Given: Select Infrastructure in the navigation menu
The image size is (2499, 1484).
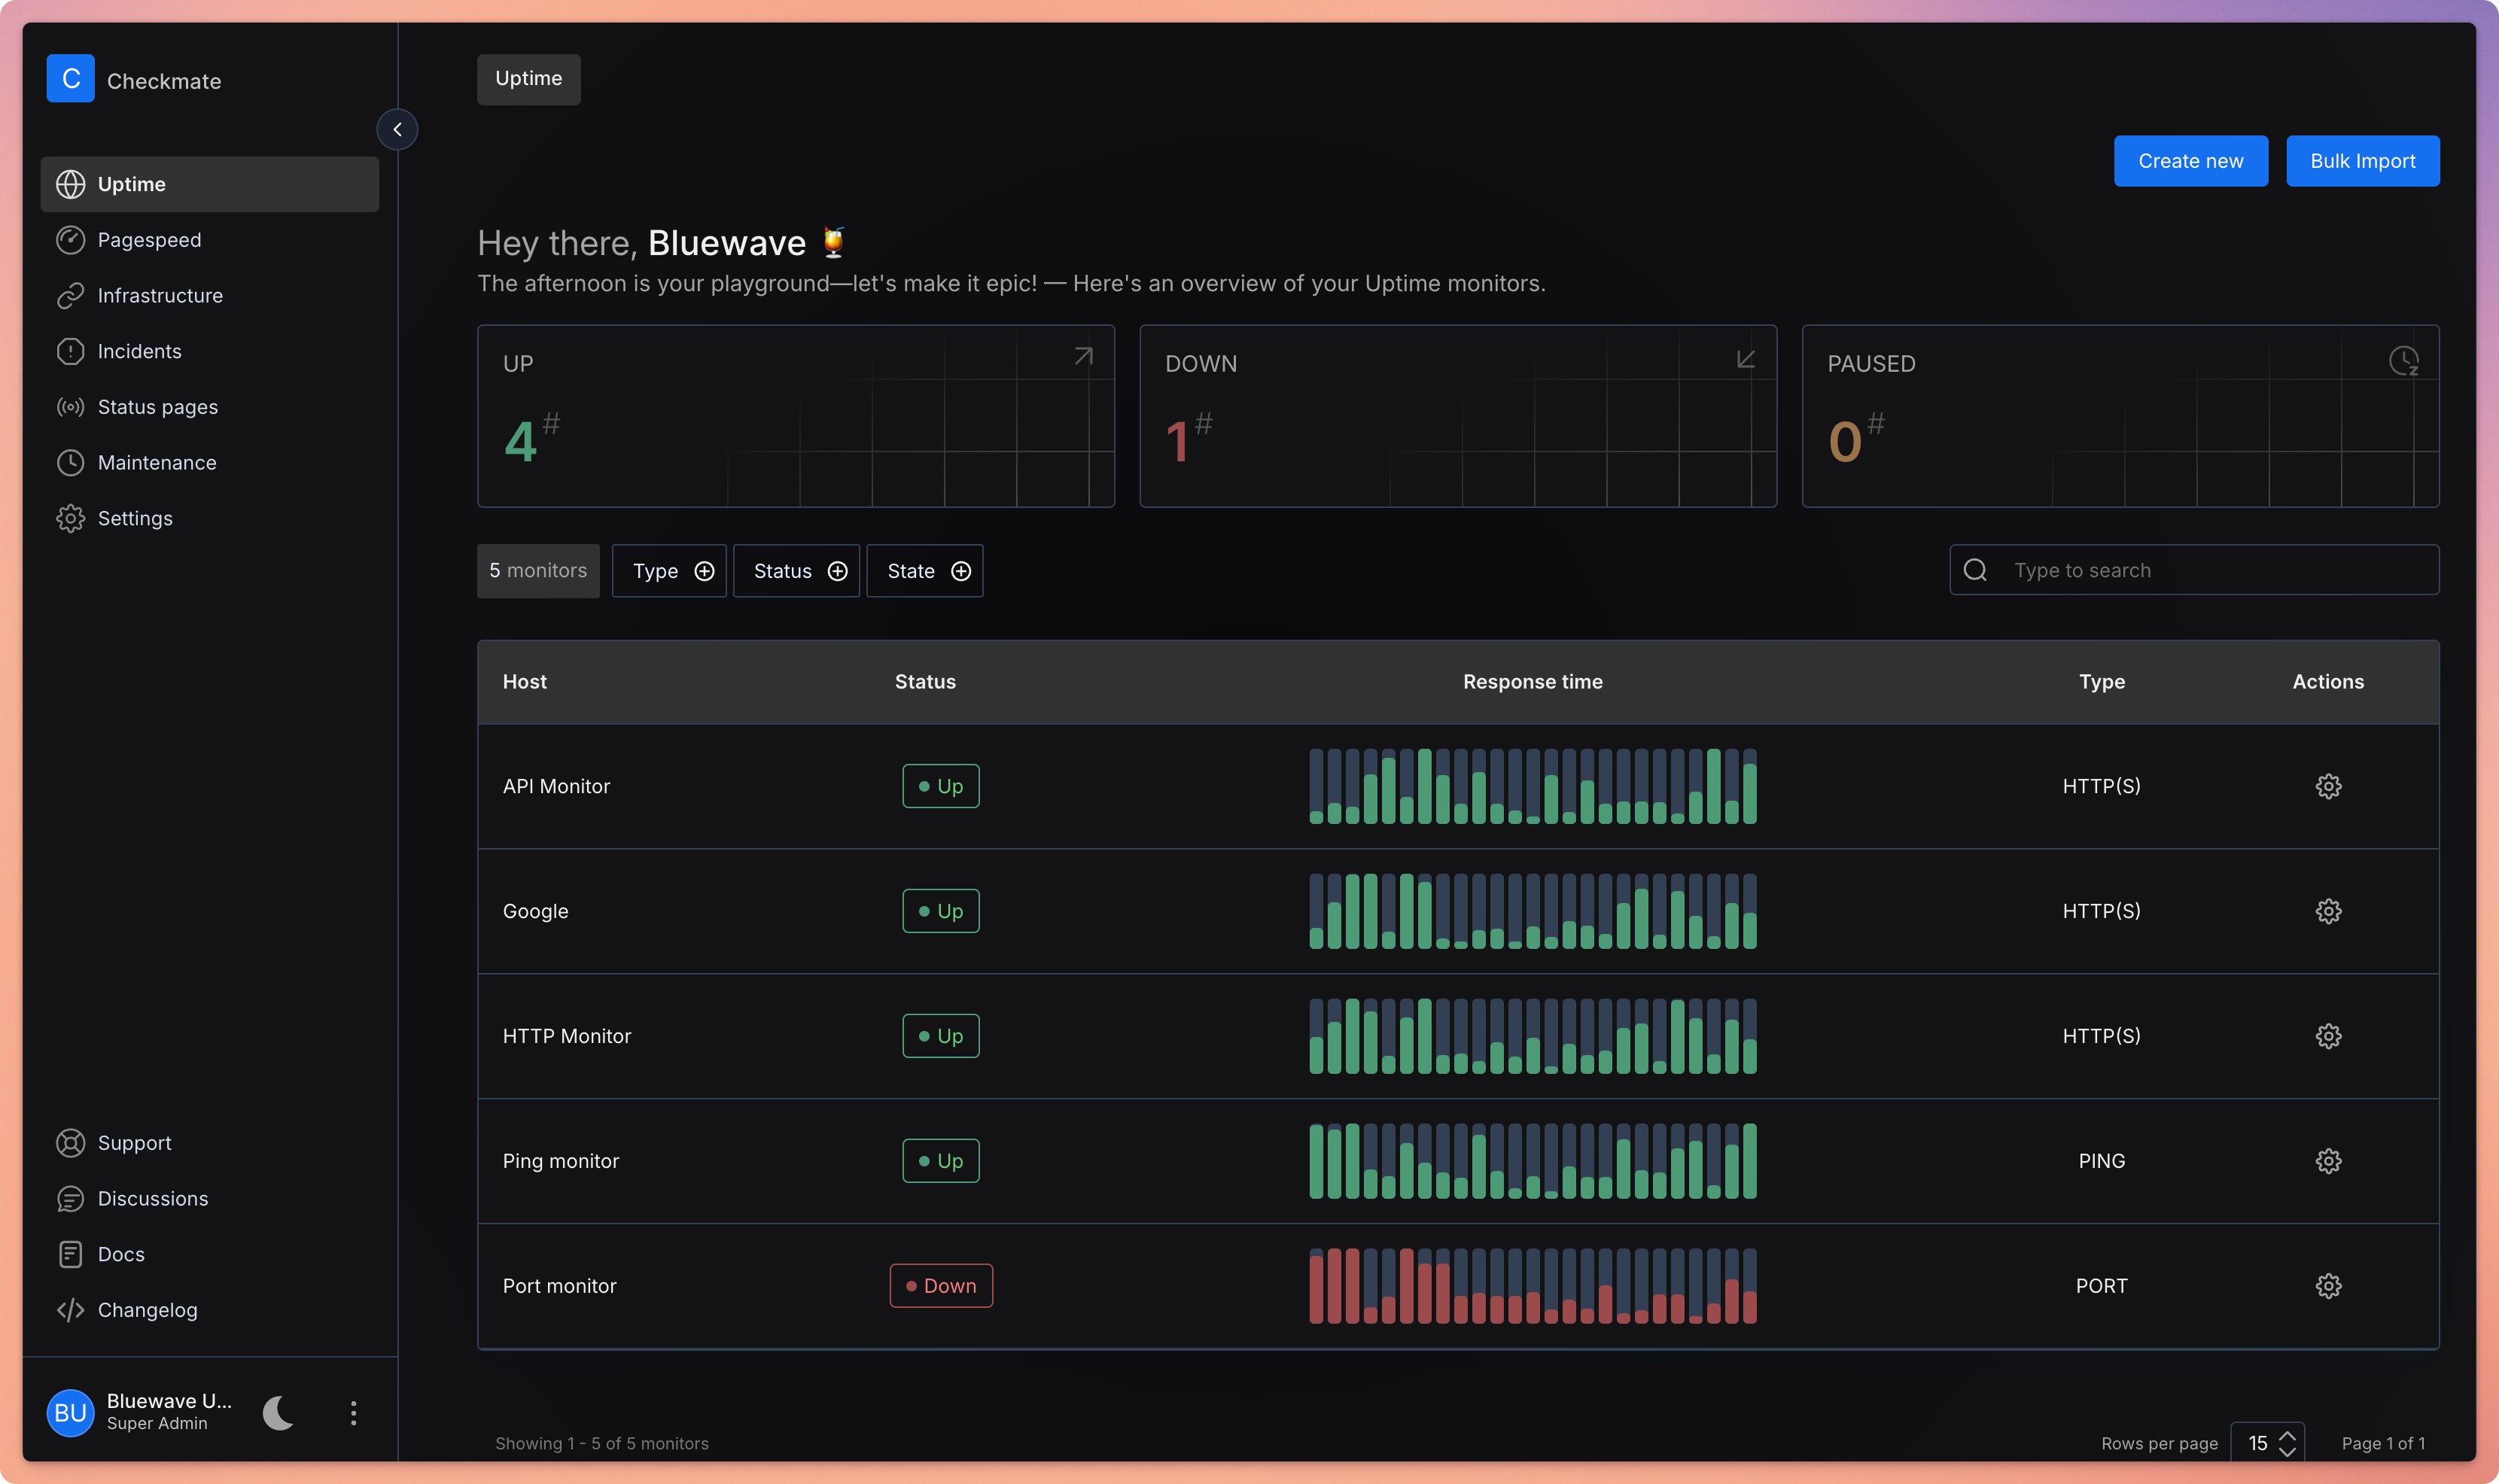Looking at the screenshot, I should [160, 296].
